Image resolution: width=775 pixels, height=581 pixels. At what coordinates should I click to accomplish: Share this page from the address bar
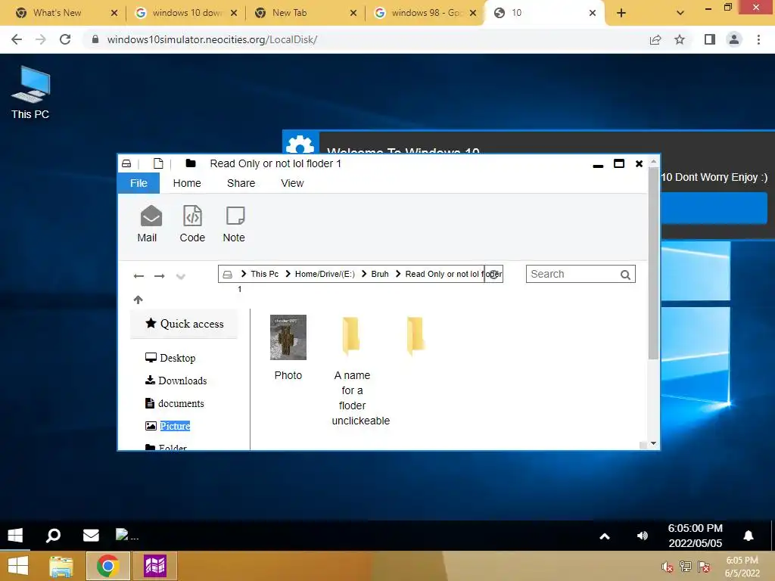click(x=655, y=39)
